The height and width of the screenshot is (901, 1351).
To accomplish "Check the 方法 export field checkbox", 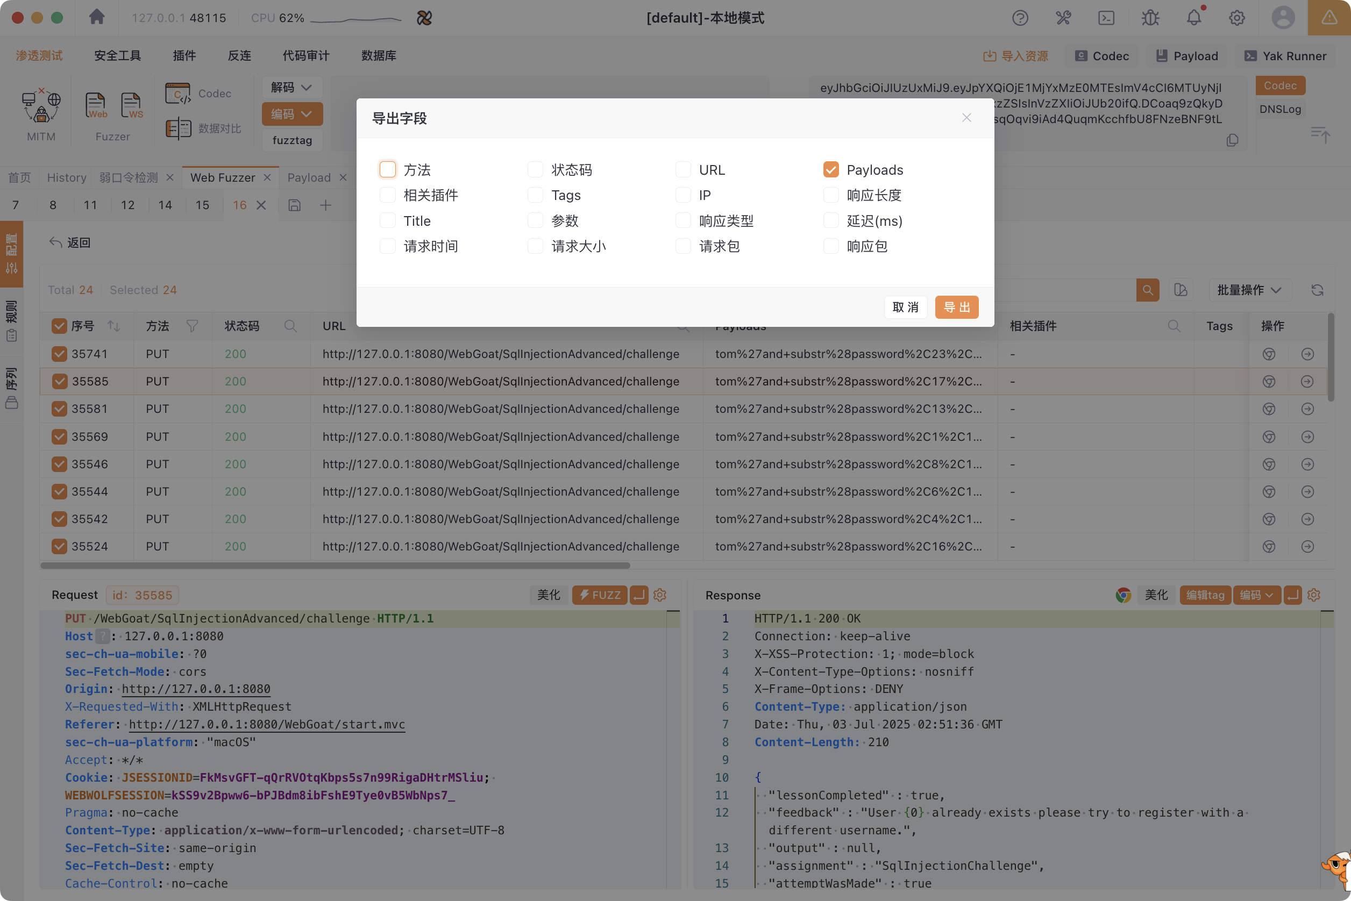I will pos(387,169).
